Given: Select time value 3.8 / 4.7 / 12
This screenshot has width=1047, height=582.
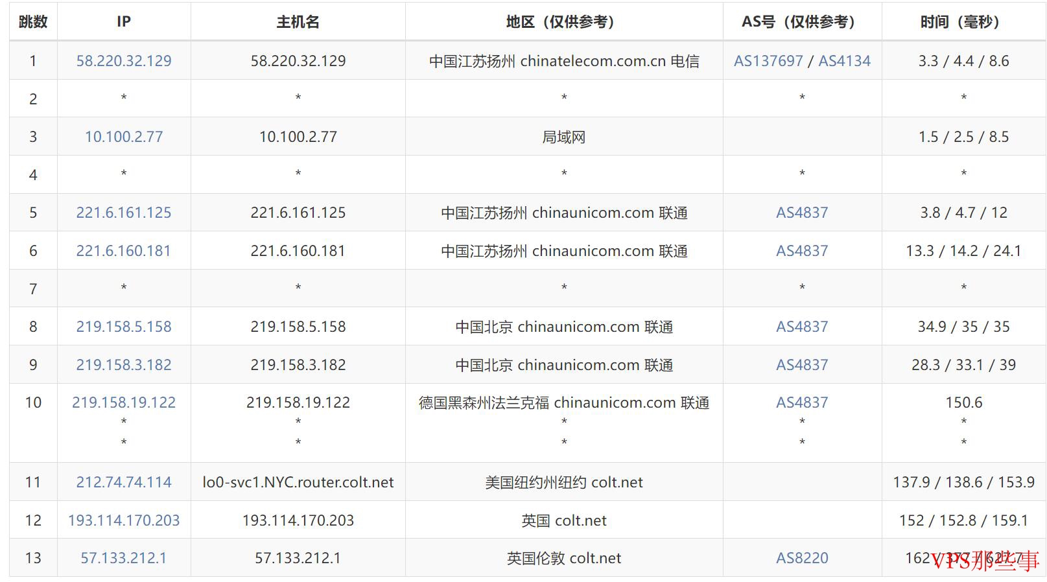Looking at the screenshot, I should click(x=963, y=213).
